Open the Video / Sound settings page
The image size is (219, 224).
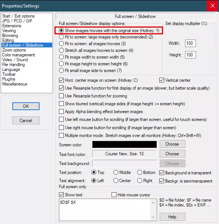(x=15, y=60)
